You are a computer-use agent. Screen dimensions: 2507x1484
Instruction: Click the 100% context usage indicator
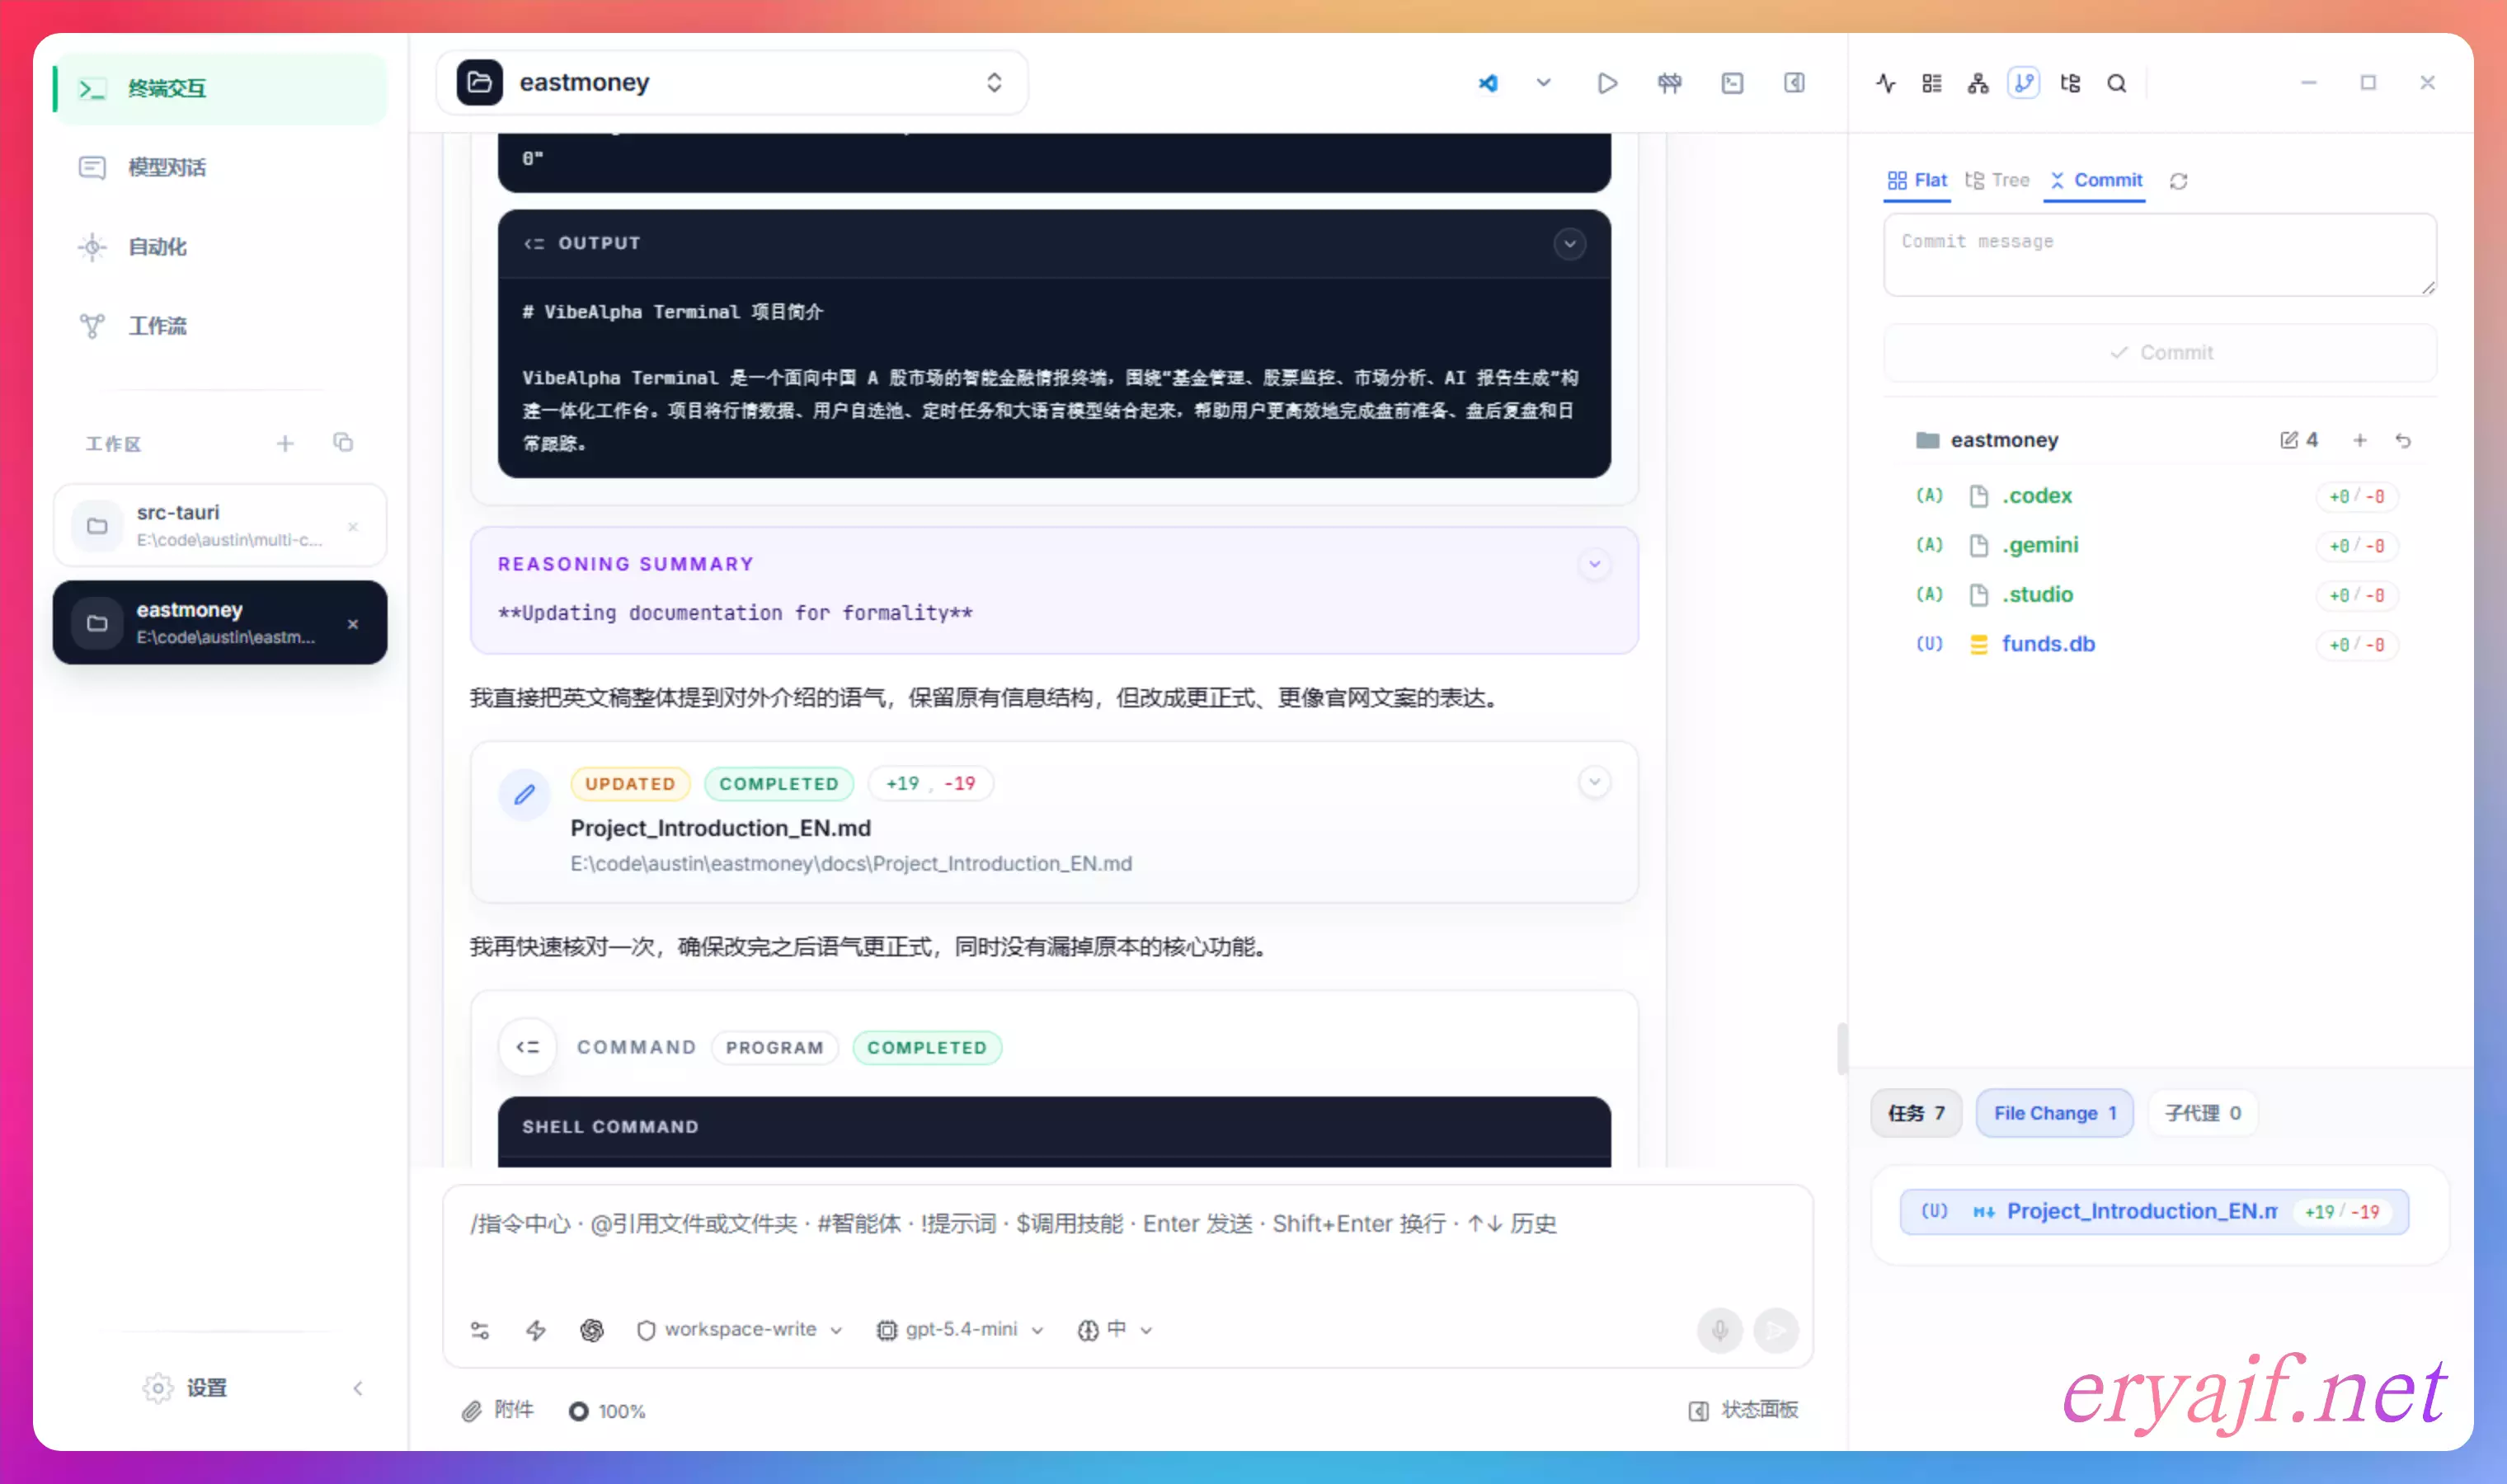(608, 1411)
